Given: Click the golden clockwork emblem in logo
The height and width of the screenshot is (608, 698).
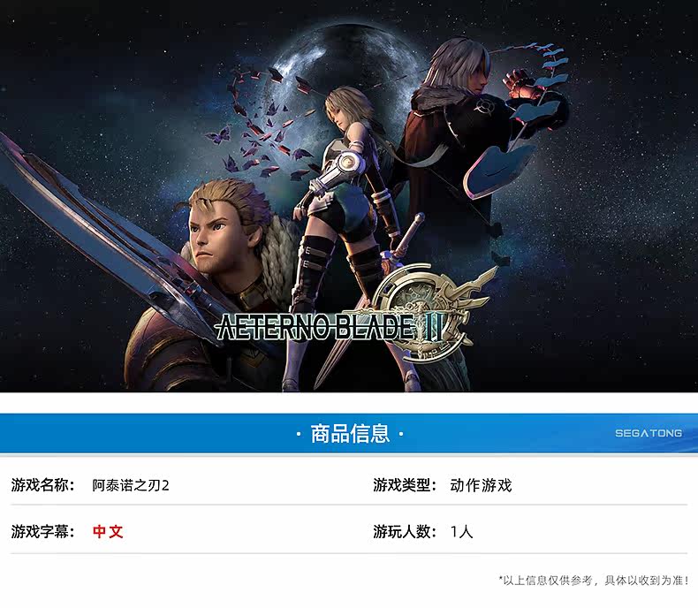Looking at the screenshot, I should (428, 308).
